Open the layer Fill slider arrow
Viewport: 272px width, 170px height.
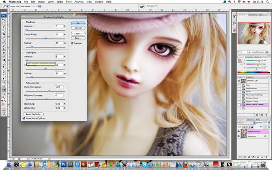[x=269, y=127]
